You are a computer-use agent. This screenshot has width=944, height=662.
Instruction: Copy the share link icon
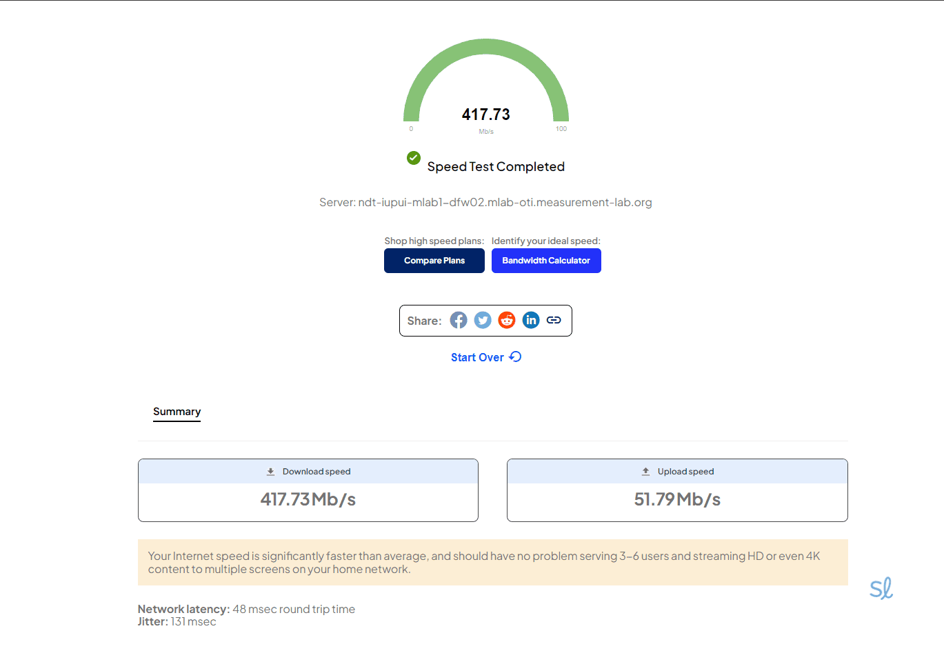click(x=554, y=320)
